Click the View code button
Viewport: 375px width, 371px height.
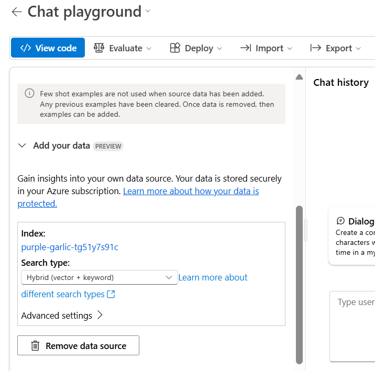click(48, 48)
